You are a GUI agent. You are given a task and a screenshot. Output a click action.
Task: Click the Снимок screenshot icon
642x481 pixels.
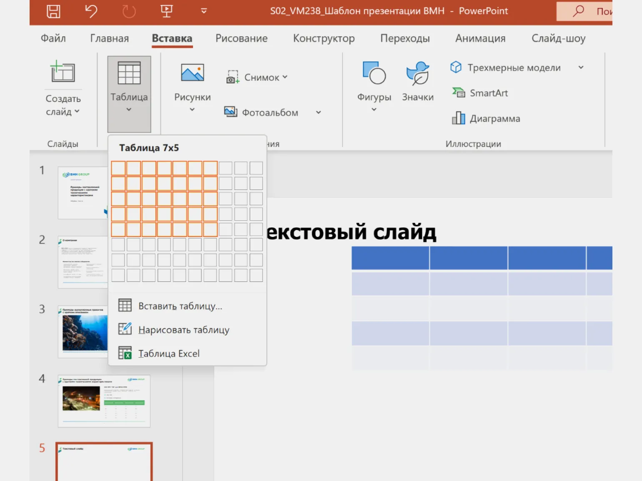233,77
